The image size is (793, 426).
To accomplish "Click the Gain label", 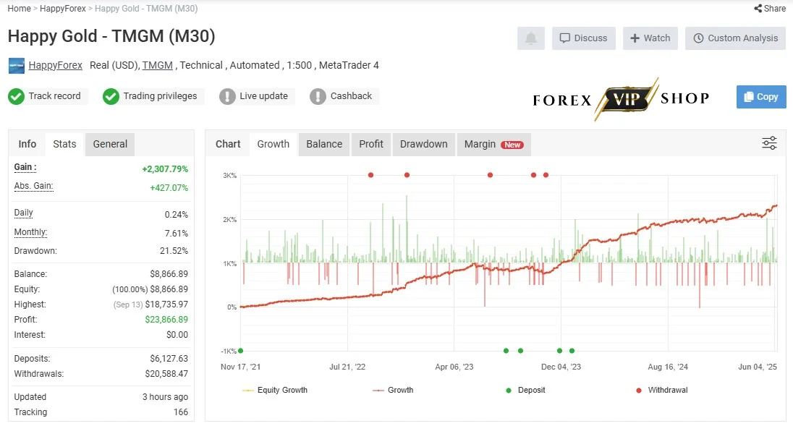I will click(25, 167).
